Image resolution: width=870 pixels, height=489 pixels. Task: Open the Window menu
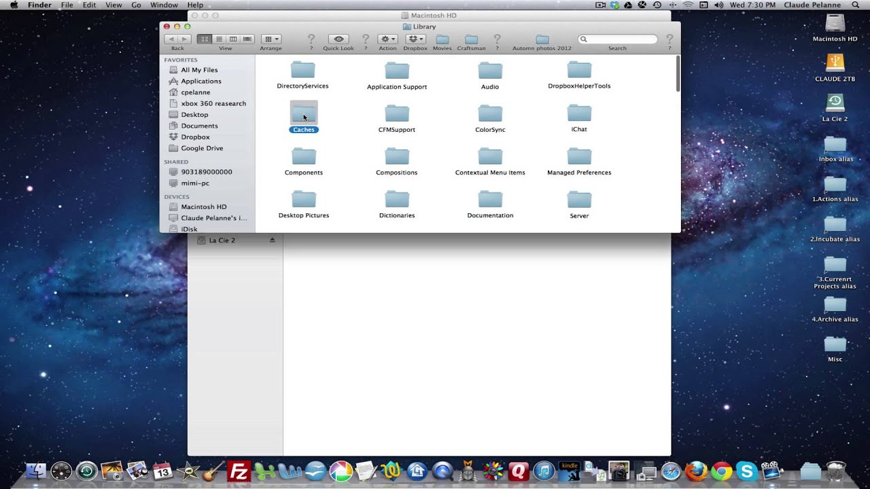tap(164, 5)
